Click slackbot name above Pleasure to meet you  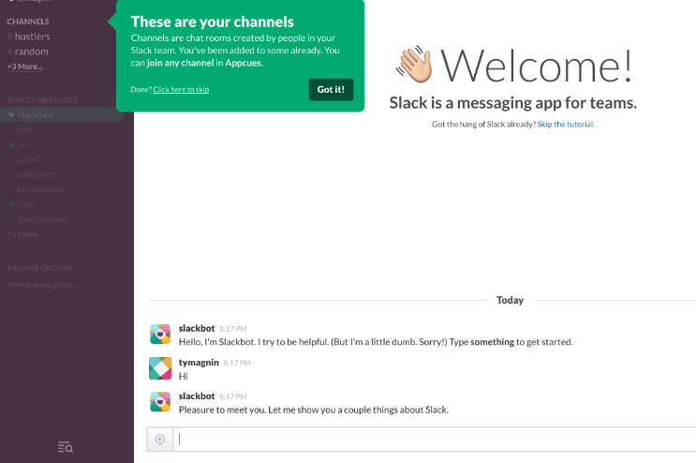coord(197,396)
